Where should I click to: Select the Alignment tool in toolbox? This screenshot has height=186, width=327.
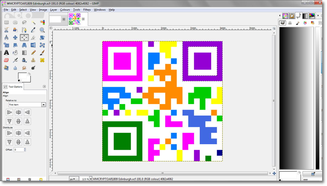click(x=24, y=38)
